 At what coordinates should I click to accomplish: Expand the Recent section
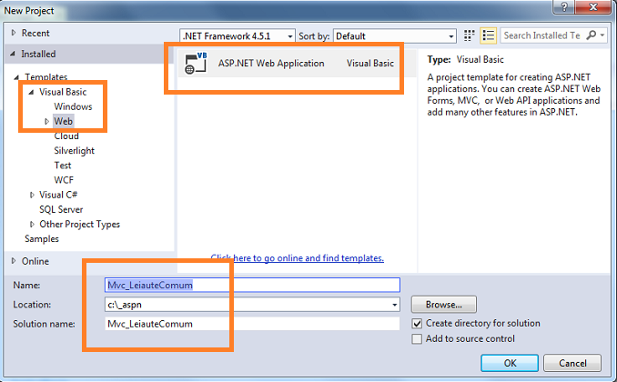click(x=14, y=33)
